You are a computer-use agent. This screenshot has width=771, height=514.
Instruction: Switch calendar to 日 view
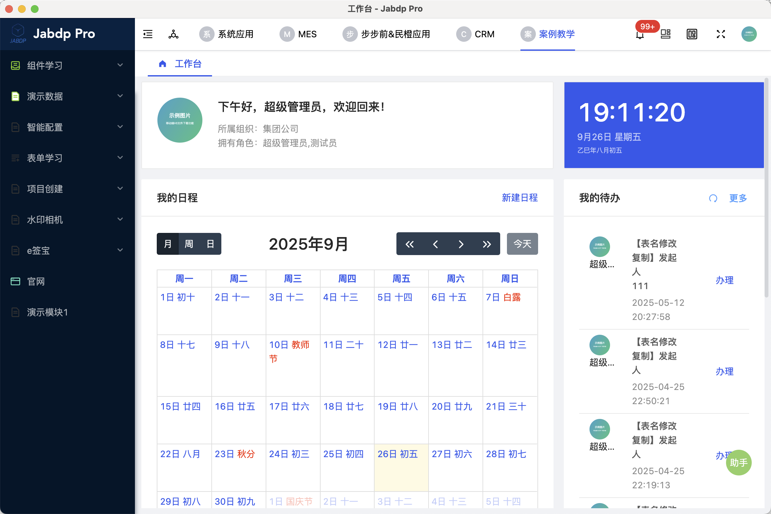click(210, 244)
